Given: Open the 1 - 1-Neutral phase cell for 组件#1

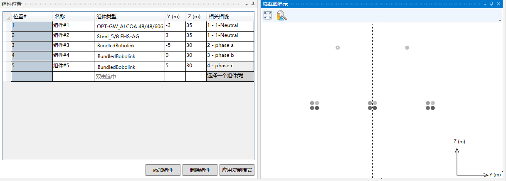Looking at the screenshot, I should [x=230, y=26].
